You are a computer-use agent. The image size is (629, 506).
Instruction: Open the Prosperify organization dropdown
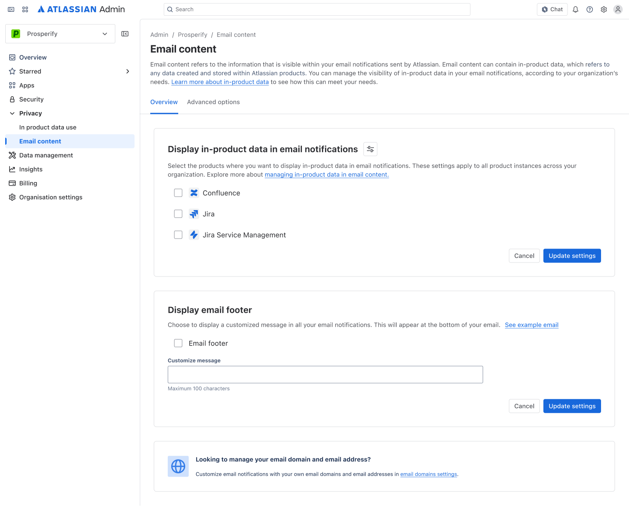(x=60, y=34)
